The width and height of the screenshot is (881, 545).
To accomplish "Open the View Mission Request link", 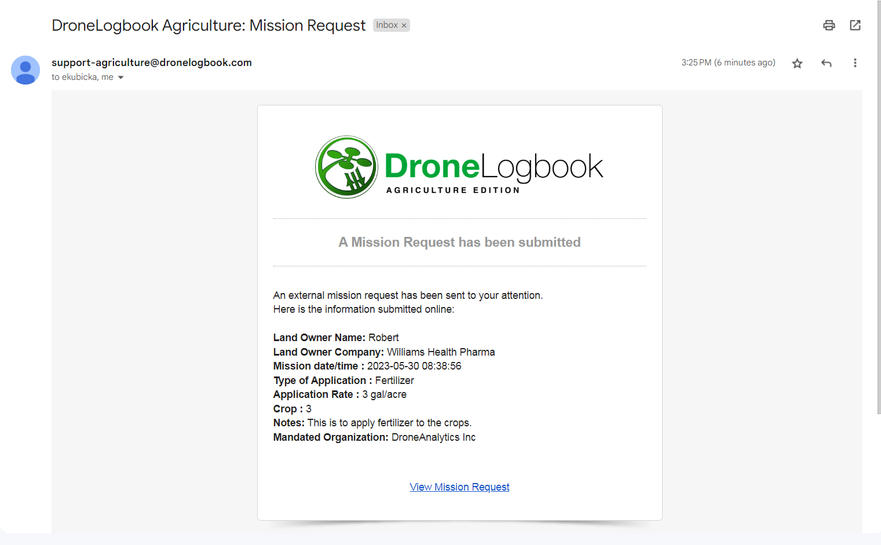I will [x=459, y=487].
